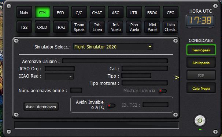Click the ICAO Org field
This screenshot has width=222, height=137.
tap(60, 69)
